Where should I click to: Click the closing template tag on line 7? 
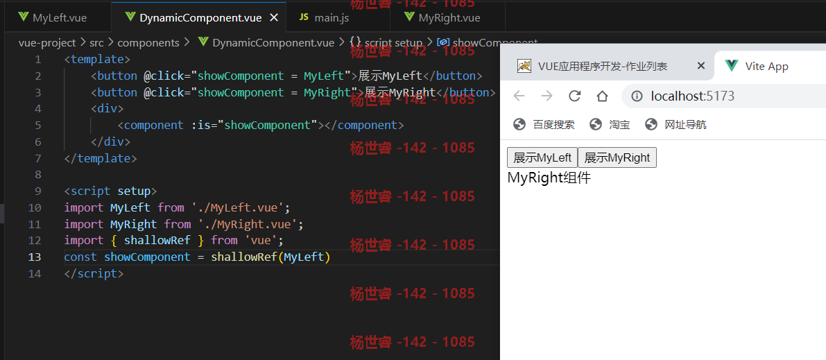[x=100, y=158]
